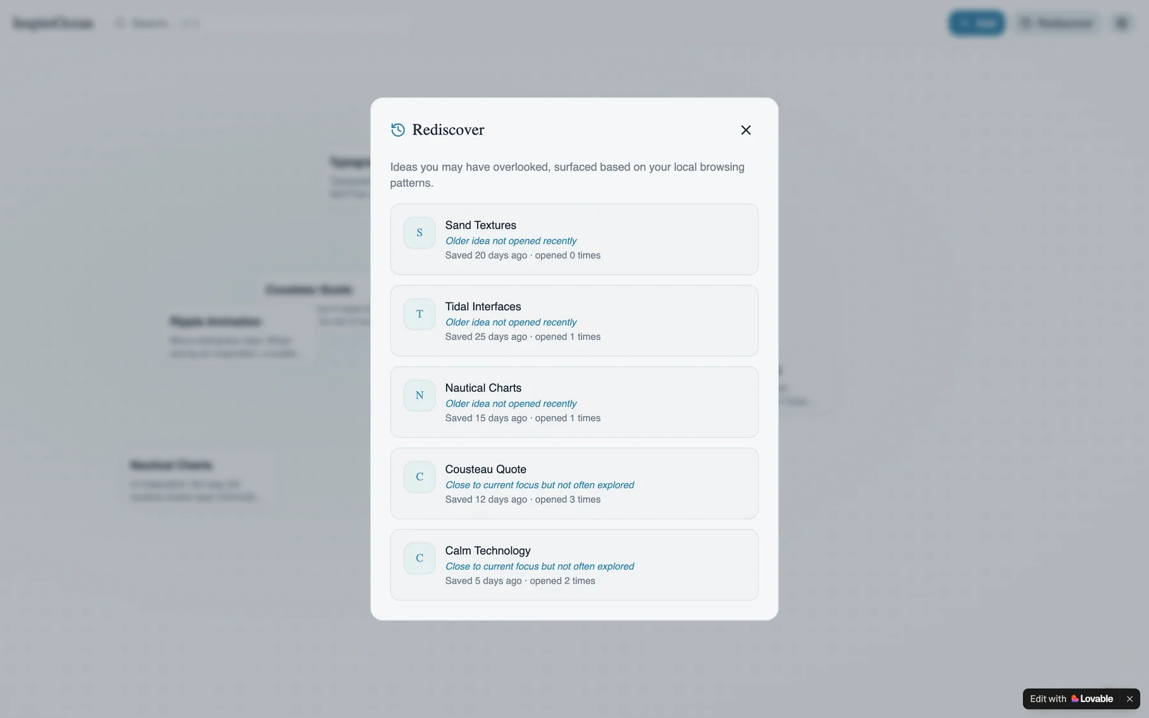1149x718 pixels.
Task: Click the Rediscover clock-history icon
Action: click(398, 130)
